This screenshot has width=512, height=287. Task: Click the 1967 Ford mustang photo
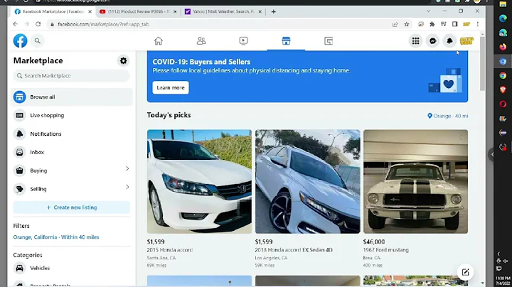pyautogui.click(x=415, y=182)
